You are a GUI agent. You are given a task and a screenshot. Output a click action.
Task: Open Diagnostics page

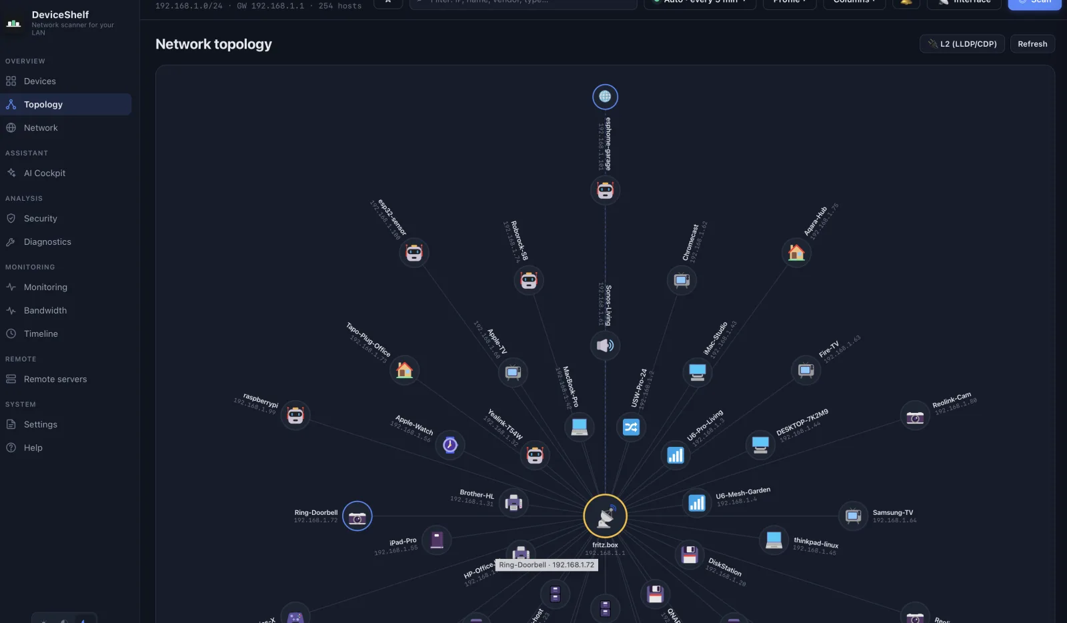pyautogui.click(x=65, y=242)
